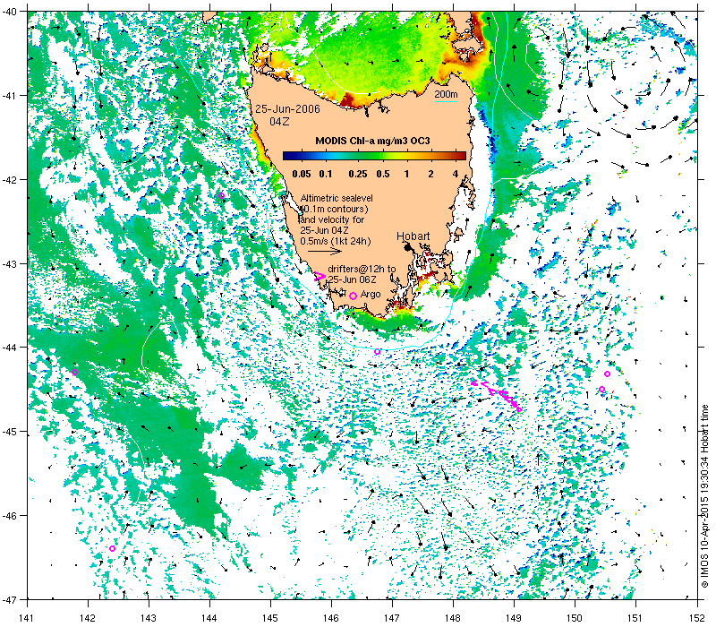Click the 'MODIS Chl-a mg/m3 OC3' title
The height and width of the screenshot is (627, 716).
pyautogui.click(x=372, y=141)
